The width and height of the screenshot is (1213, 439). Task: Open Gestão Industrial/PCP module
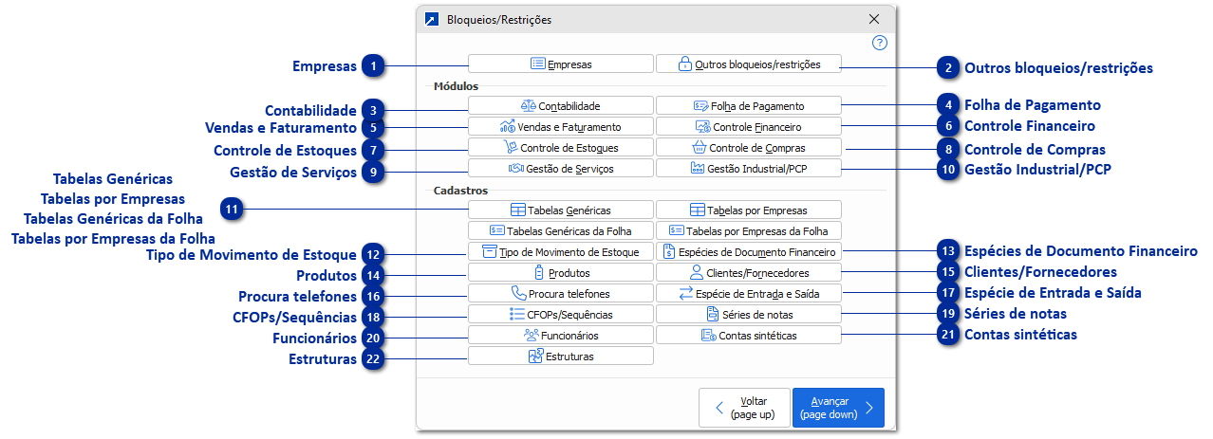[x=748, y=169]
